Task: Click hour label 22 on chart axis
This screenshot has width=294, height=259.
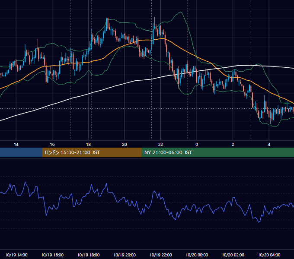Action: tap(161, 145)
